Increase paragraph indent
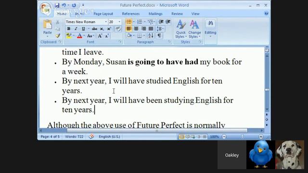 [168, 22]
